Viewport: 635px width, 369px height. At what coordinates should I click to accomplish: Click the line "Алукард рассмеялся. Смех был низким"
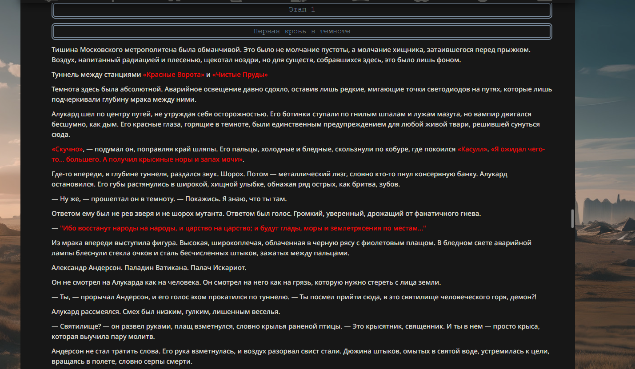pos(166,312)
